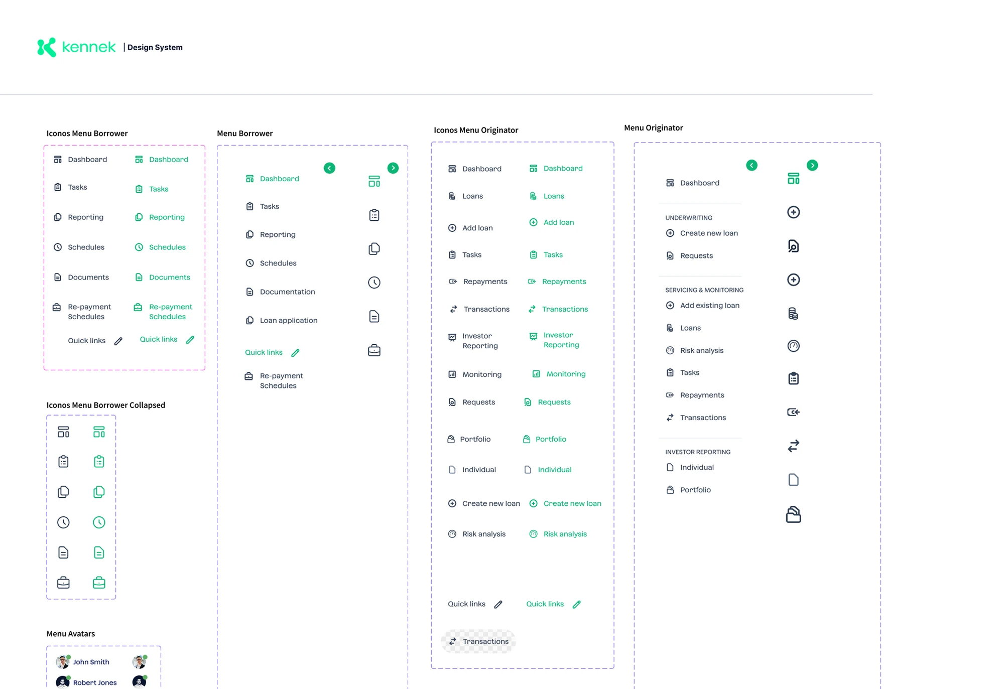Click dark Requests in Iconos Menu Originator

pyautogui.click(x=471, y=402)
